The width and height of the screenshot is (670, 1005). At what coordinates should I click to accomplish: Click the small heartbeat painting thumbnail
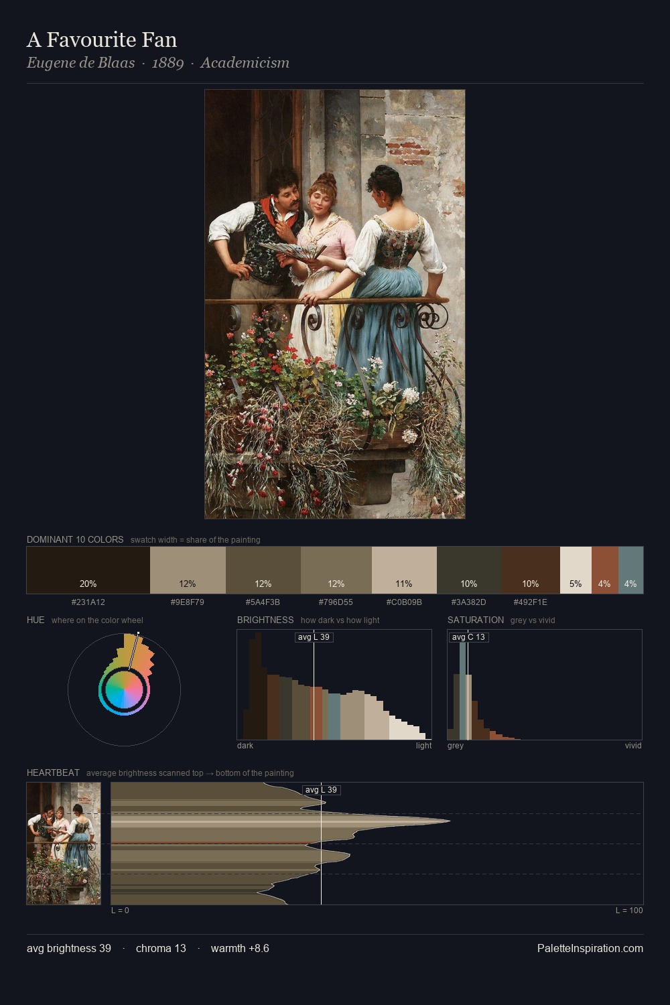point(64,844)
